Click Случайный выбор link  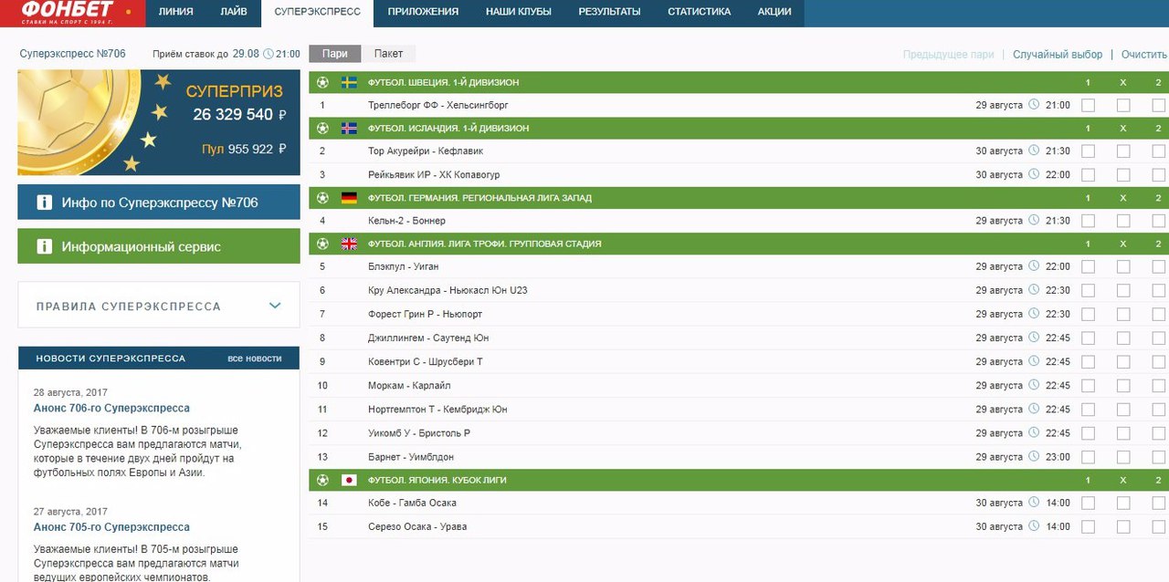(1058, 55)
